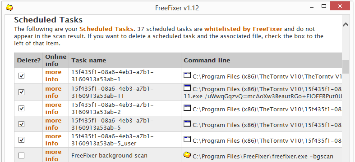Click FreeFixer icon beside freefixer.exe -bgscan

coord(187,155)
